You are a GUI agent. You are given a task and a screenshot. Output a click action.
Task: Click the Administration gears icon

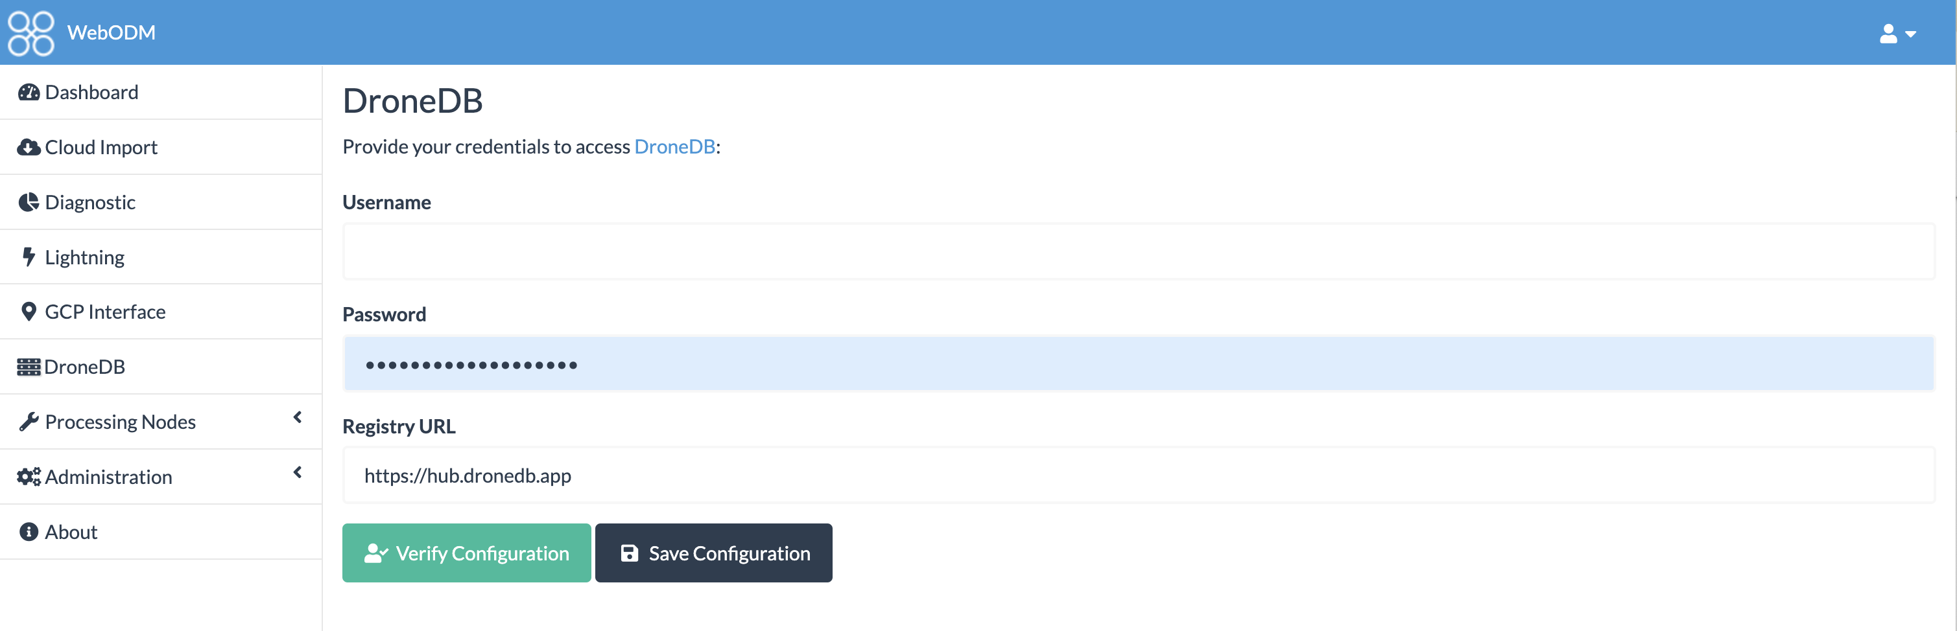click(29, 477)
